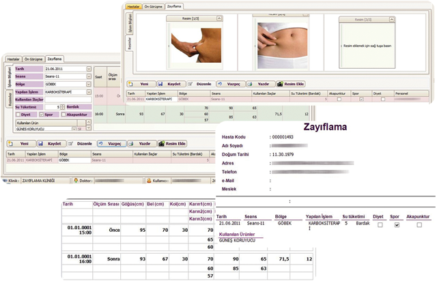The image size is (437, 283).
Task: Click Resim Ekle camera button in lower-left toolbar
Action: [x=171, y=144]
